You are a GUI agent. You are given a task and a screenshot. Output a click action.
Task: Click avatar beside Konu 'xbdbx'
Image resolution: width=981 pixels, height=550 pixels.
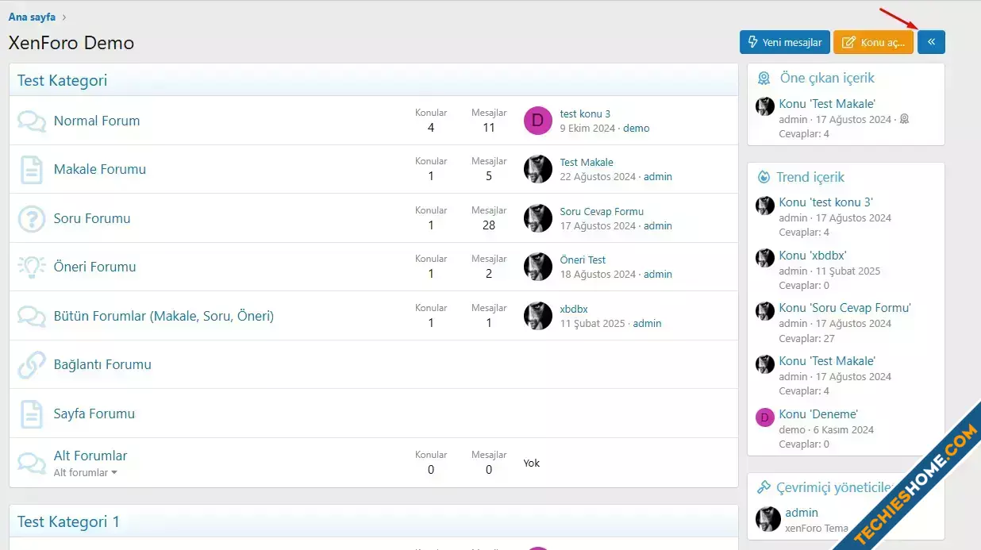[765, 258]
